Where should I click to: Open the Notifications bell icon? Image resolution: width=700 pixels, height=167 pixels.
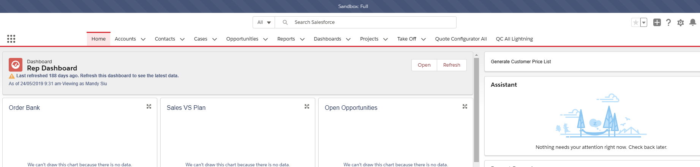click(693, 22)
